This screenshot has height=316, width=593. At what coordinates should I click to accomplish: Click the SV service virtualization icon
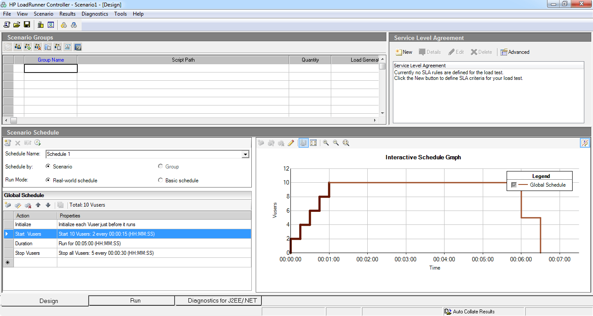click(x=78, y=47)
